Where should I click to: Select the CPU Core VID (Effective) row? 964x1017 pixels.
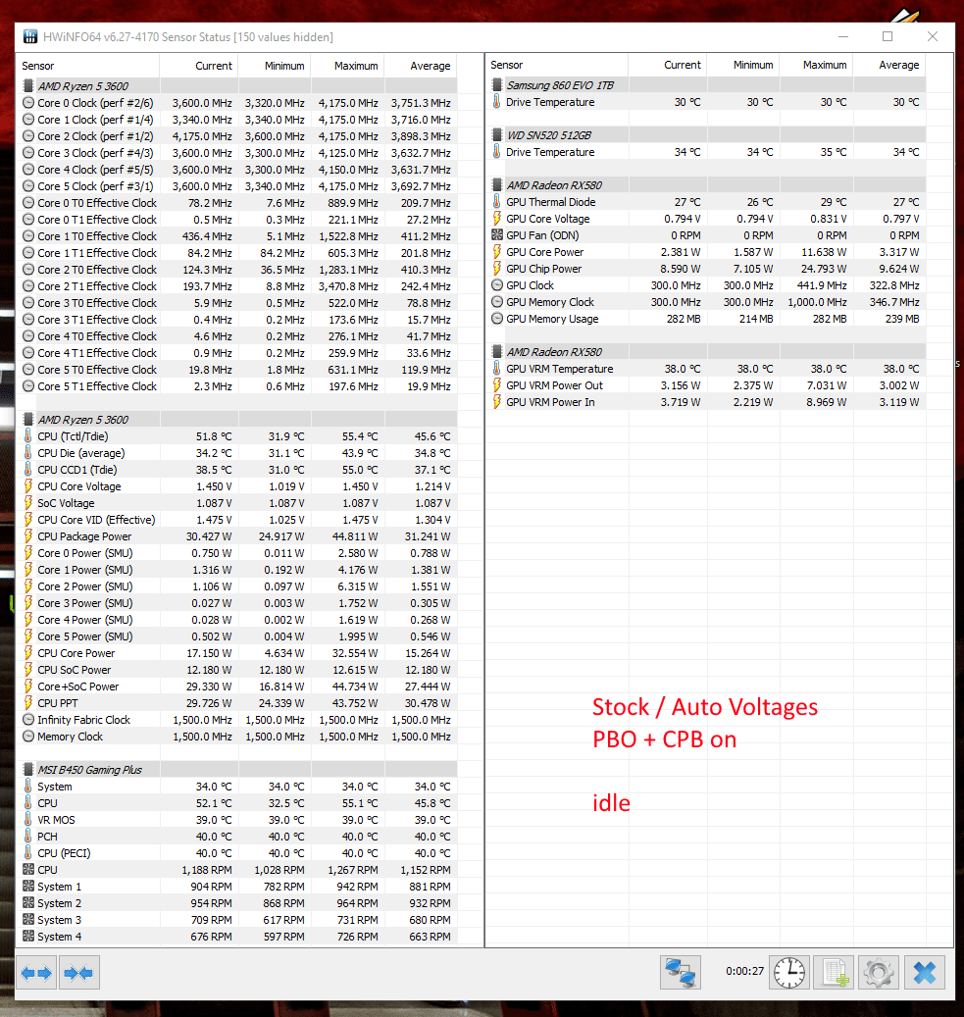click(236, 520)
